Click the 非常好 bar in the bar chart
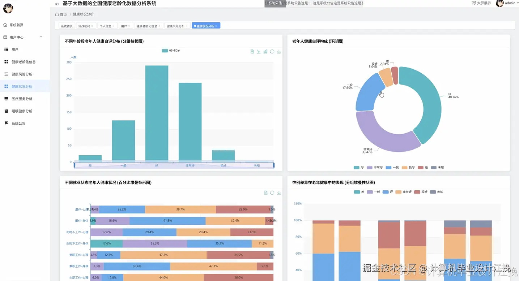 point(190,122)
